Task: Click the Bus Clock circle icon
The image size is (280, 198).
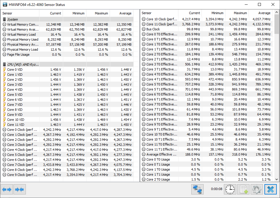Action: [x=144, y=29]
